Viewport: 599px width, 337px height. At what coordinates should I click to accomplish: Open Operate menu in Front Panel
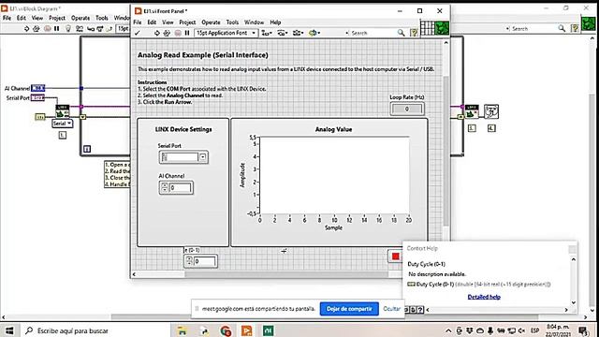pos(211,22)
